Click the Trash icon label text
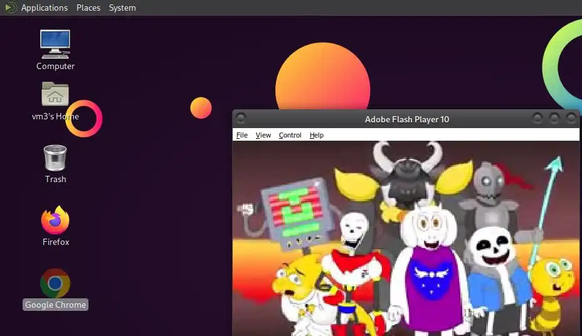The height and width of the screenshot is (336, 582). [x=55, y=179]
